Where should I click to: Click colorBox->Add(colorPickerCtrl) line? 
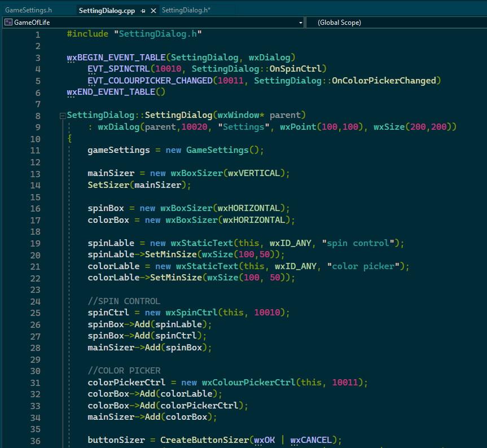point(168,406)
